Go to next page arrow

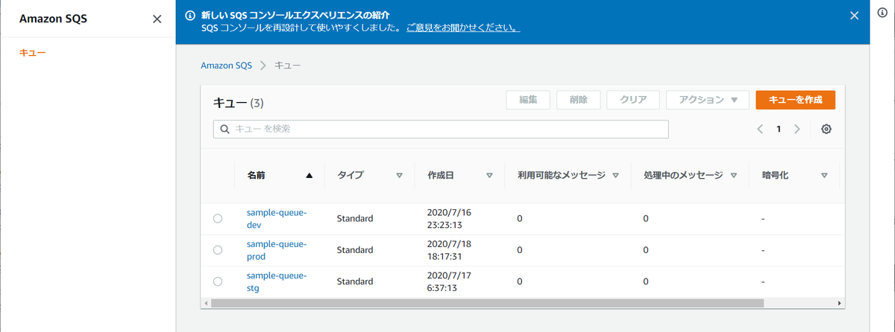(797, 129)
